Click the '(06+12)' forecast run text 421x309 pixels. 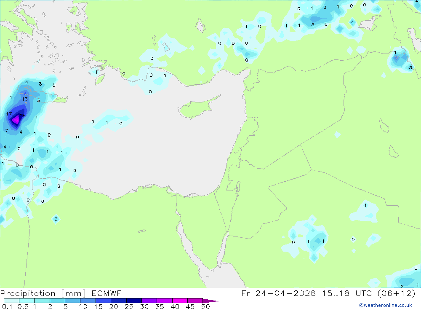(396, 293)
